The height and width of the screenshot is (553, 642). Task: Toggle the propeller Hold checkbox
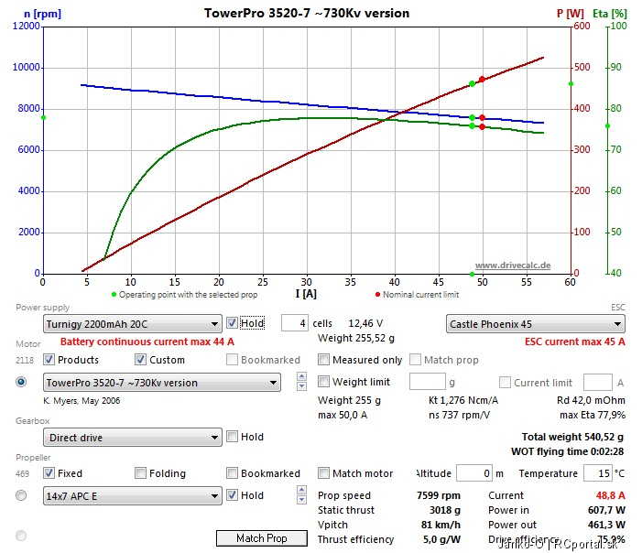232,495
